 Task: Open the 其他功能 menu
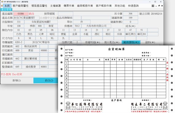pyautogui.click(x=120, y=6)
